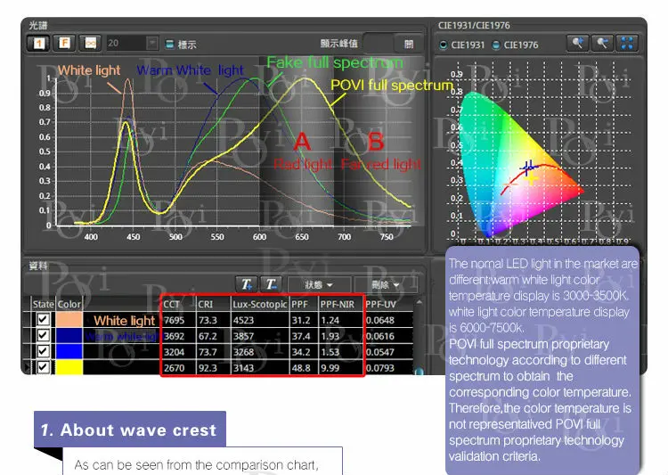Fit the CIE diagram to full view
This screenshot has width=668, height=475.
(x=627, y=43)
